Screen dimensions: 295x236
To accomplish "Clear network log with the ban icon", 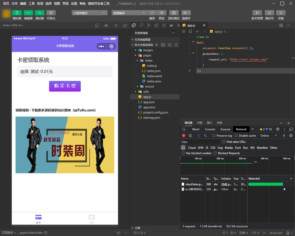I will click(190, 135).
